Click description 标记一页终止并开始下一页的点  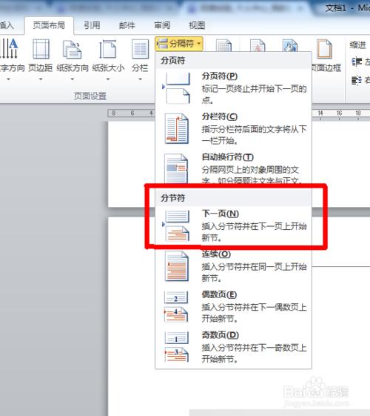click(254, 94)
